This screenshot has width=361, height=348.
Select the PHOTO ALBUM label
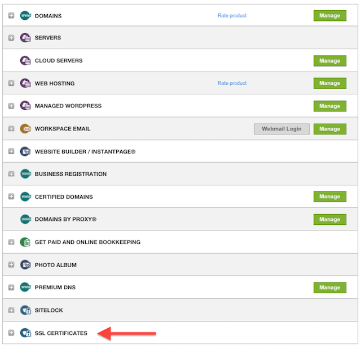(56, 265)
